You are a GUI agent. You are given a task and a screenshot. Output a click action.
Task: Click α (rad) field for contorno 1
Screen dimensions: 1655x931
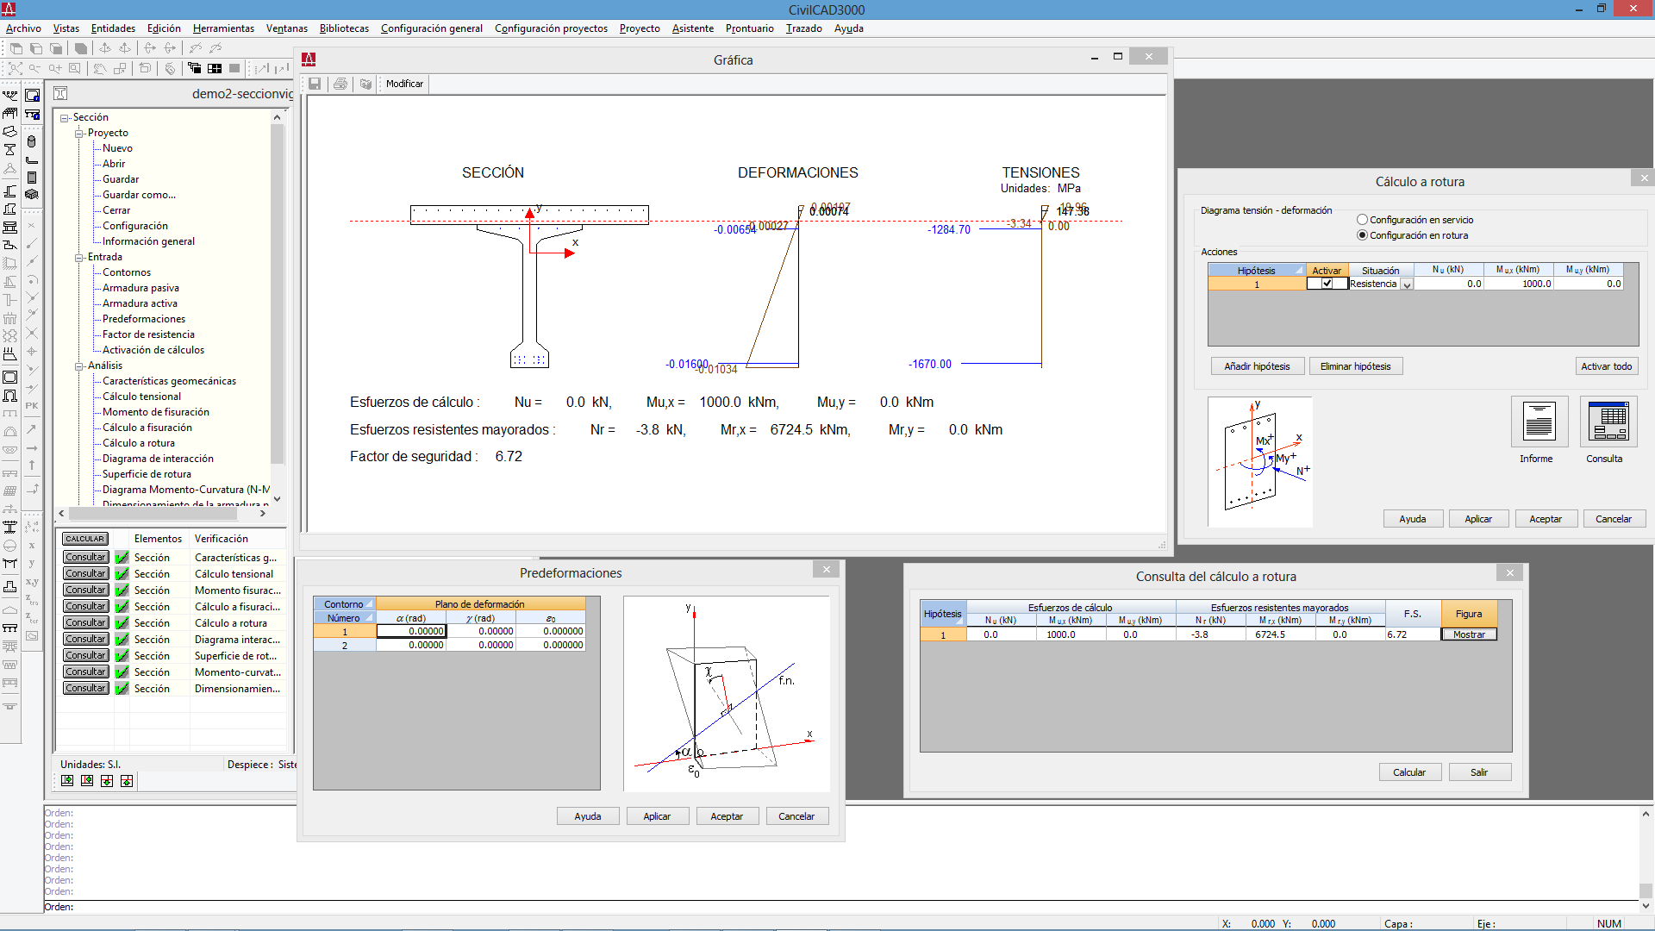point(412,631)
